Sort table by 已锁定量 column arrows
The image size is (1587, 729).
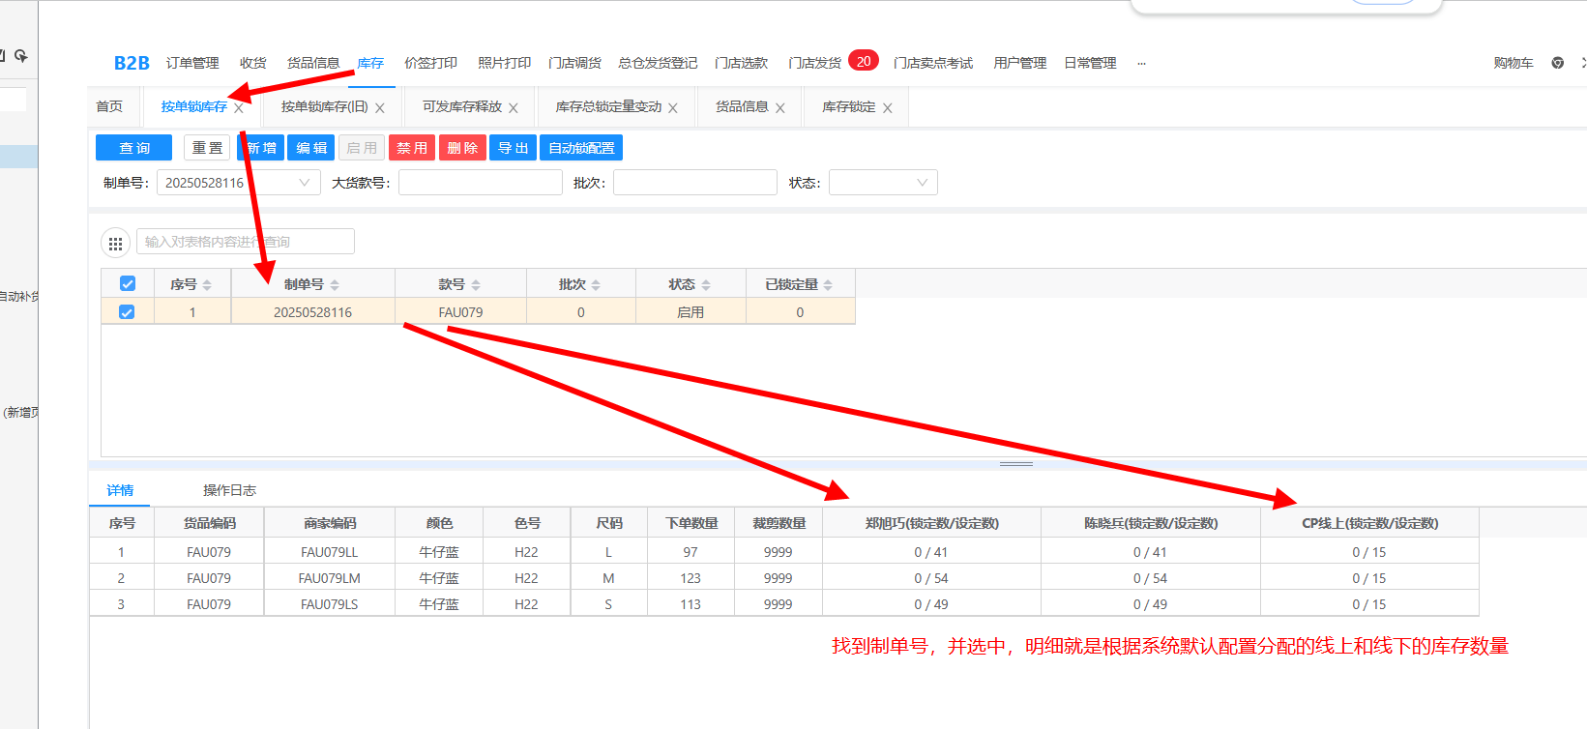click(828, 285)
